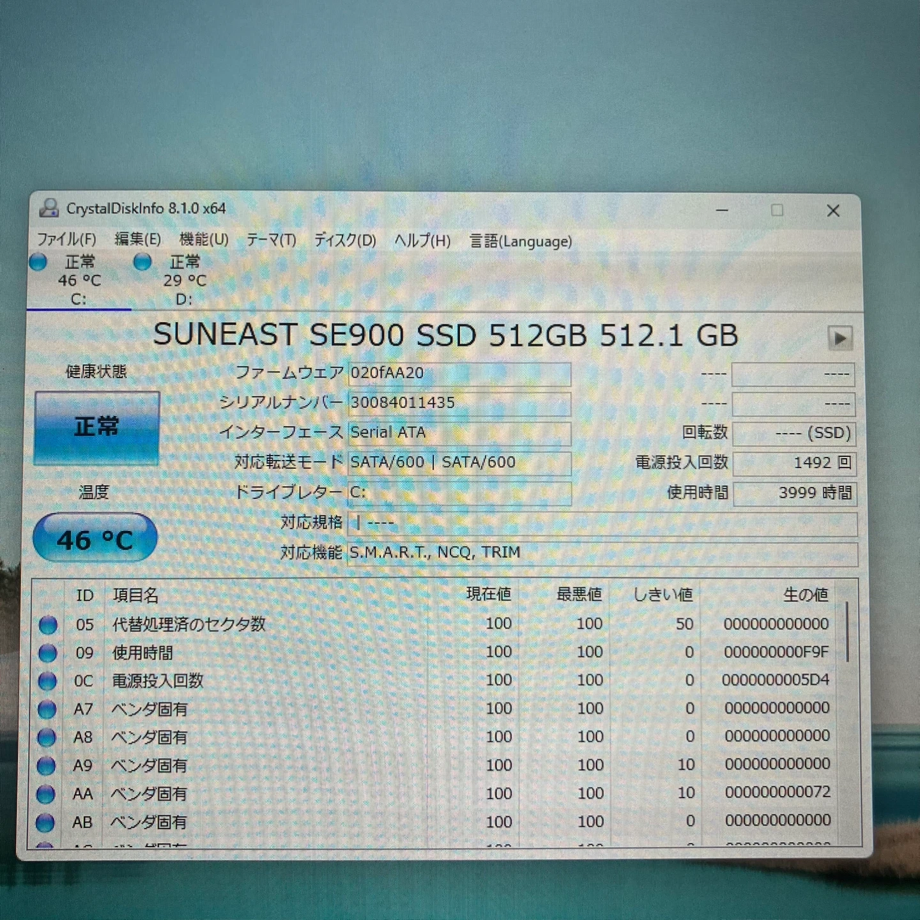The width and height of the screenshot is (920, 920).
Task: Open the 編集(E) menu
Action: click(x=137, y=240)
